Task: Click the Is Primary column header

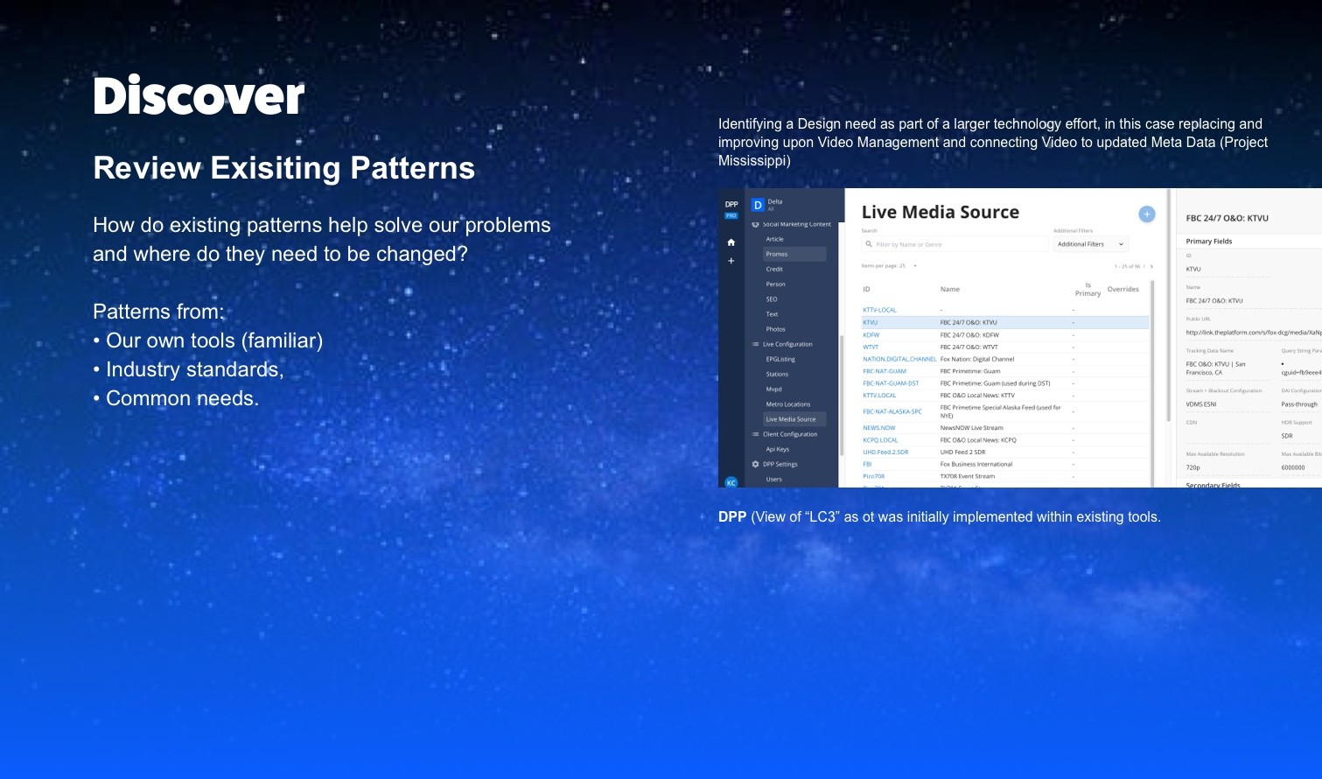Action: point(1088,290)
